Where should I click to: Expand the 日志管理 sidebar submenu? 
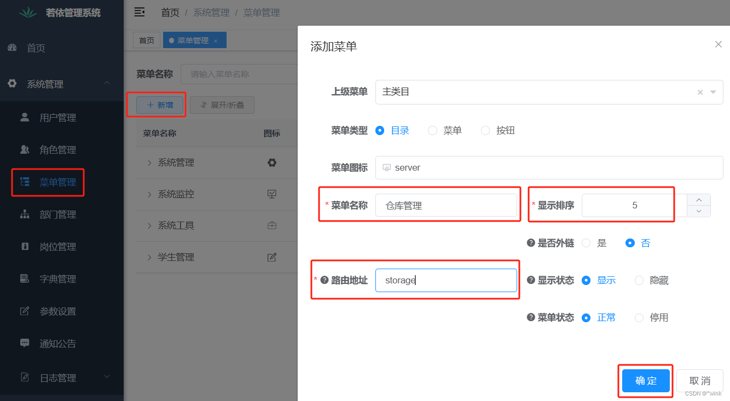click(x=107, y=377)
